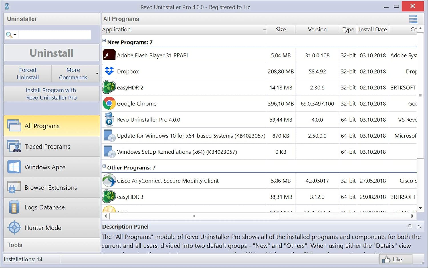Click the 870 KB size cell
Screen dimensions: 428x268
coord(281,136)
